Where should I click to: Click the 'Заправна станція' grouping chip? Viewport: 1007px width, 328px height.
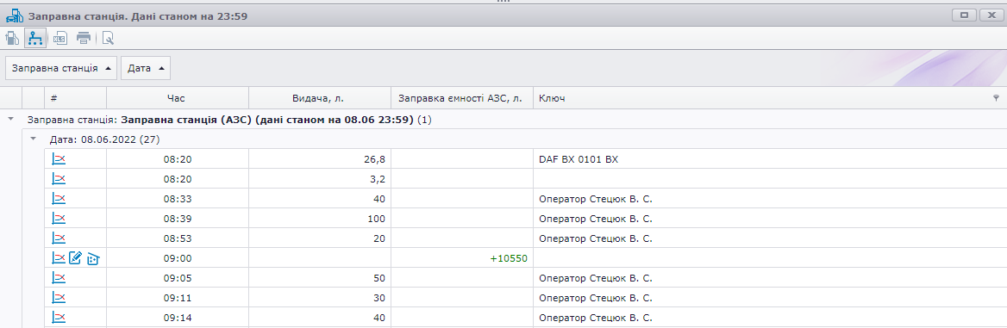[x=61, y=67]
